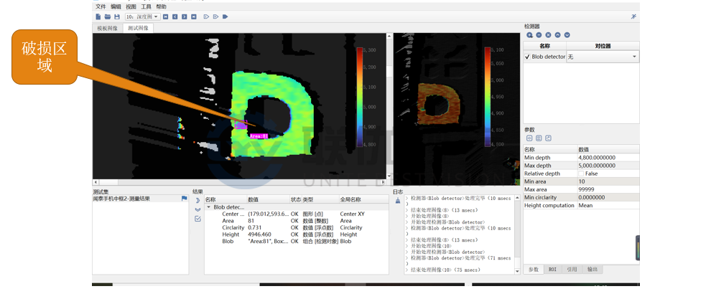Jump to the first image using toolbar button

click(166, 16)
